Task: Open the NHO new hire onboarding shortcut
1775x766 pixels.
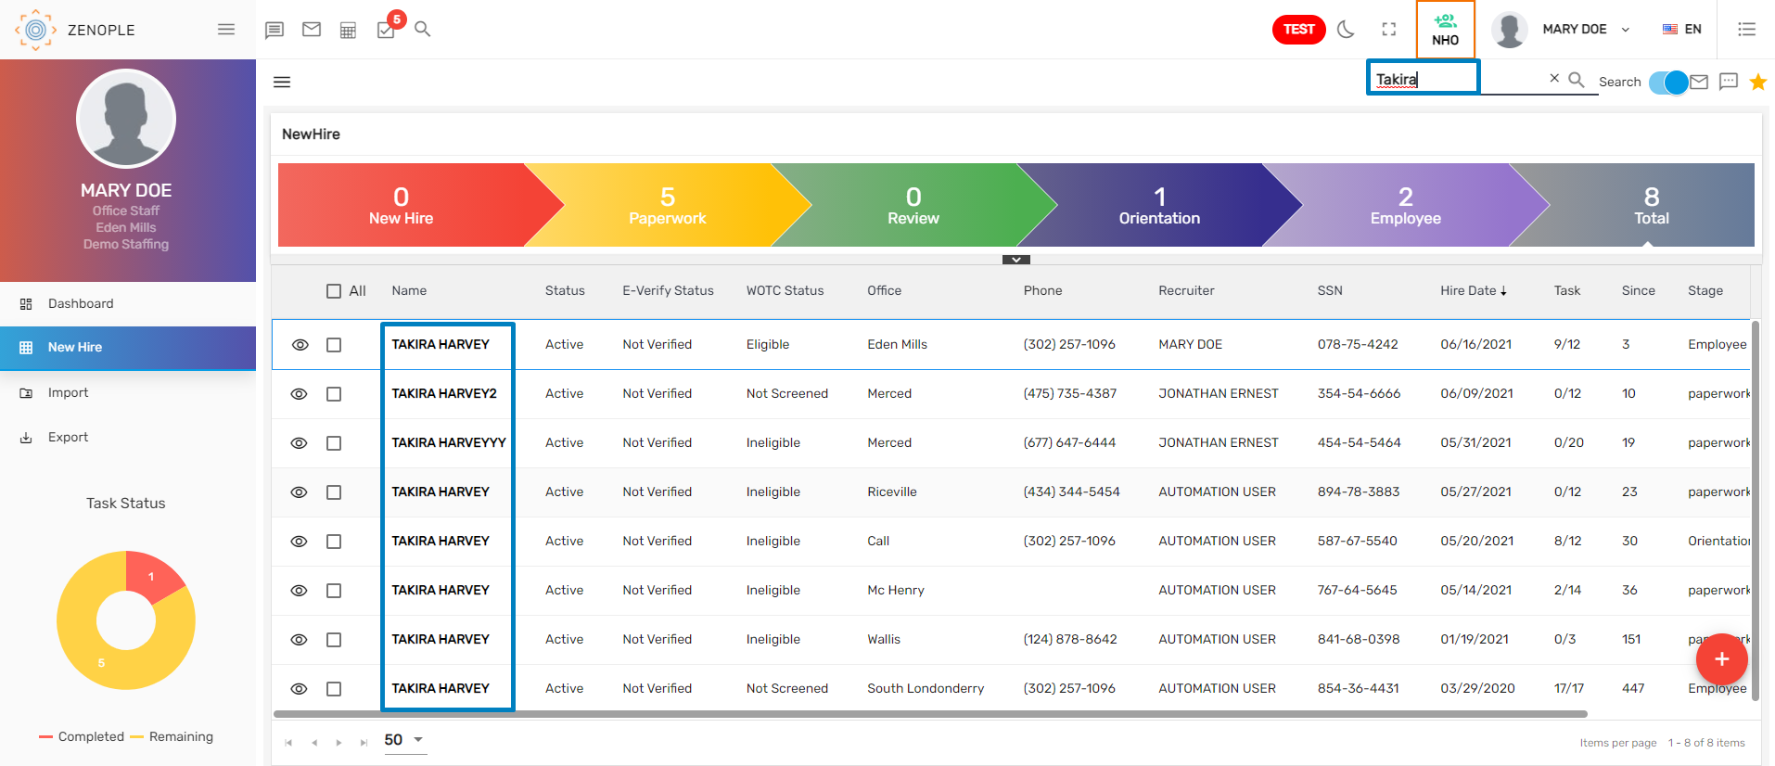Action: 1445,30
